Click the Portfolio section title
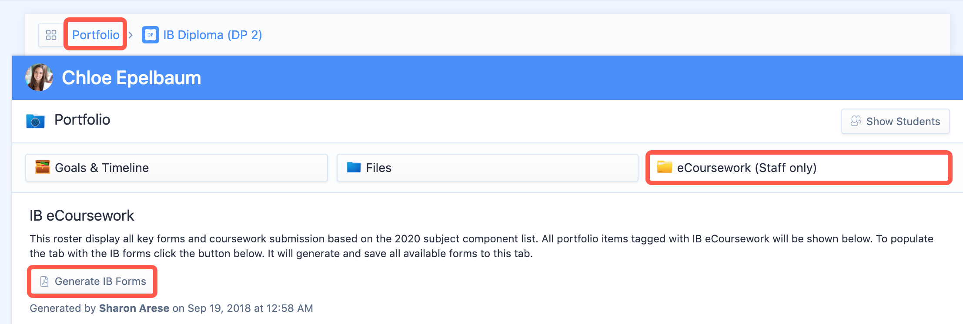 click(x=82, y=120)
